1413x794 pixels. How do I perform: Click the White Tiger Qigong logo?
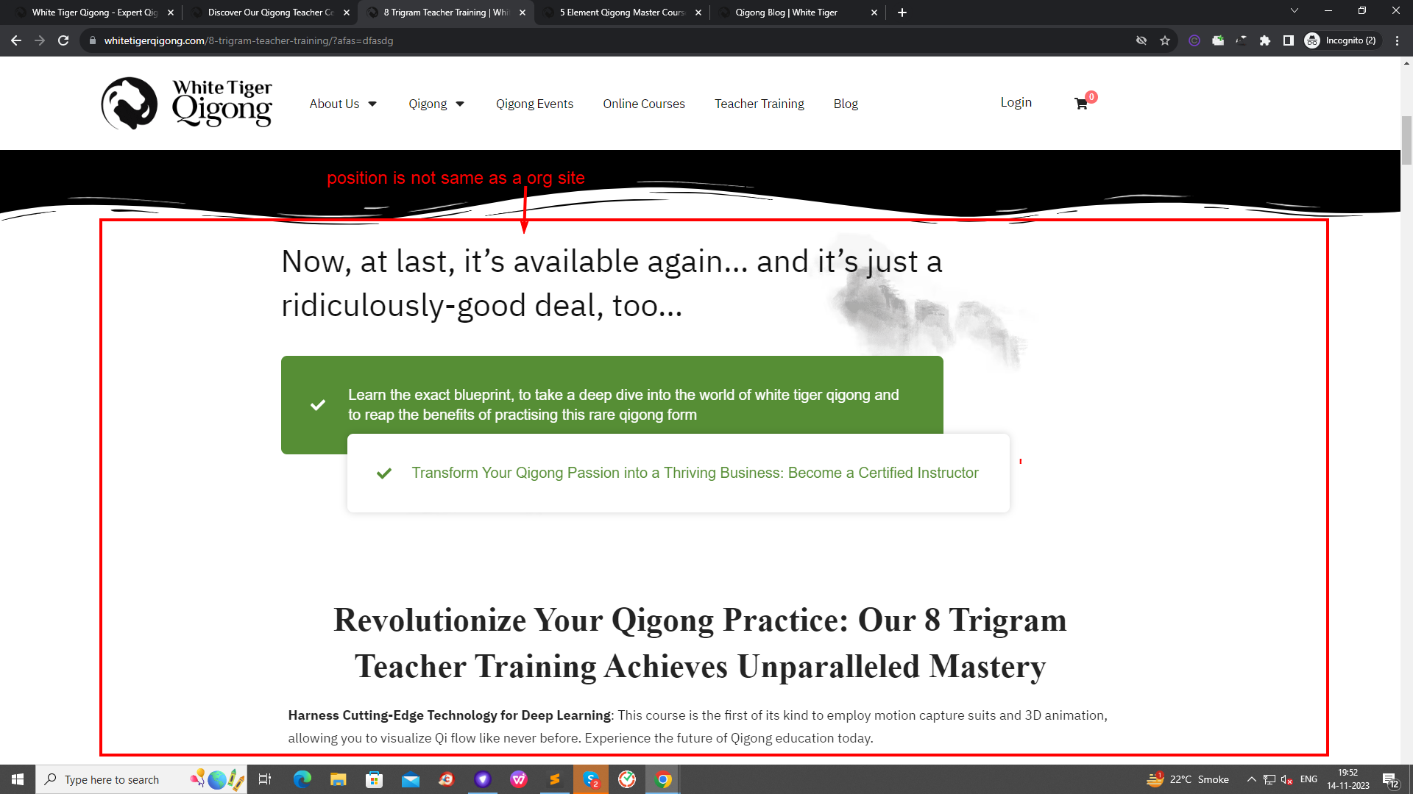pyautogui.click(x=187, y=104)
